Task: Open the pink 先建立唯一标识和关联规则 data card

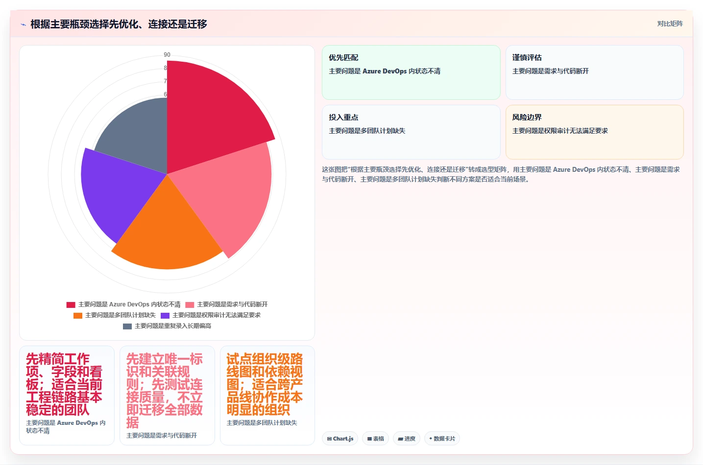Action: tap(167, 395)
